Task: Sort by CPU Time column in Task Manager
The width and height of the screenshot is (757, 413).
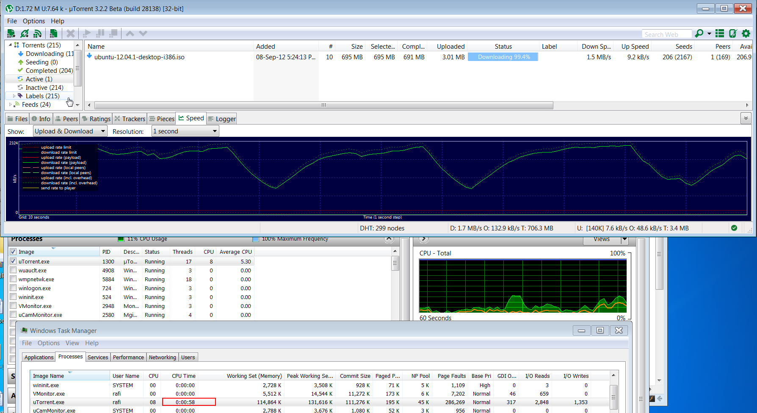Action: coord(179,376)
